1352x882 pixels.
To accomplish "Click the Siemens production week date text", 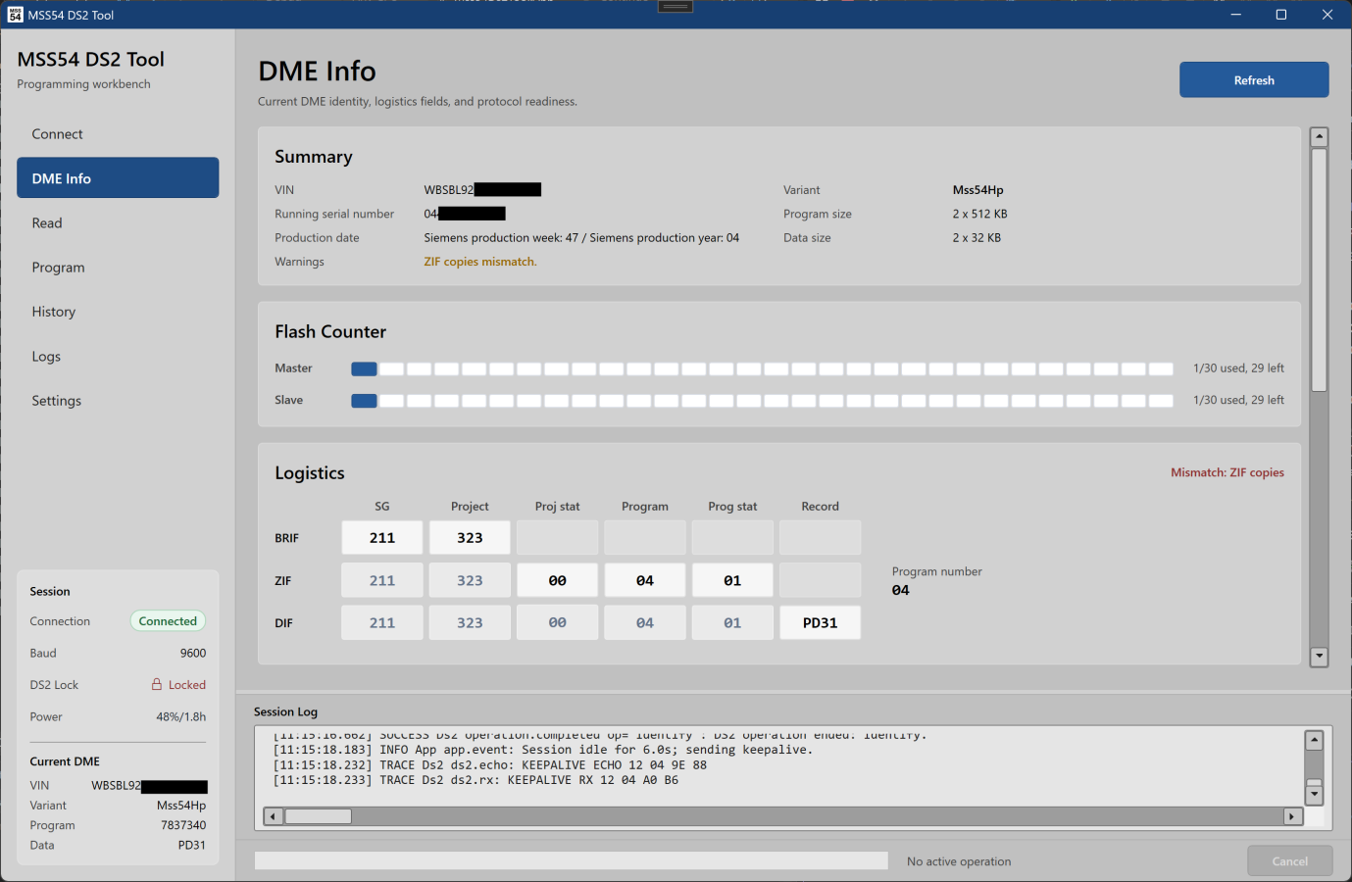I will pos(581,237).
